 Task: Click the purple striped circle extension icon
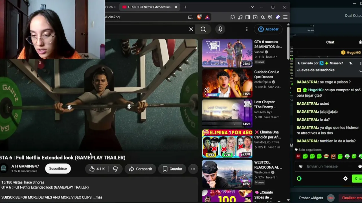point(278,17)
